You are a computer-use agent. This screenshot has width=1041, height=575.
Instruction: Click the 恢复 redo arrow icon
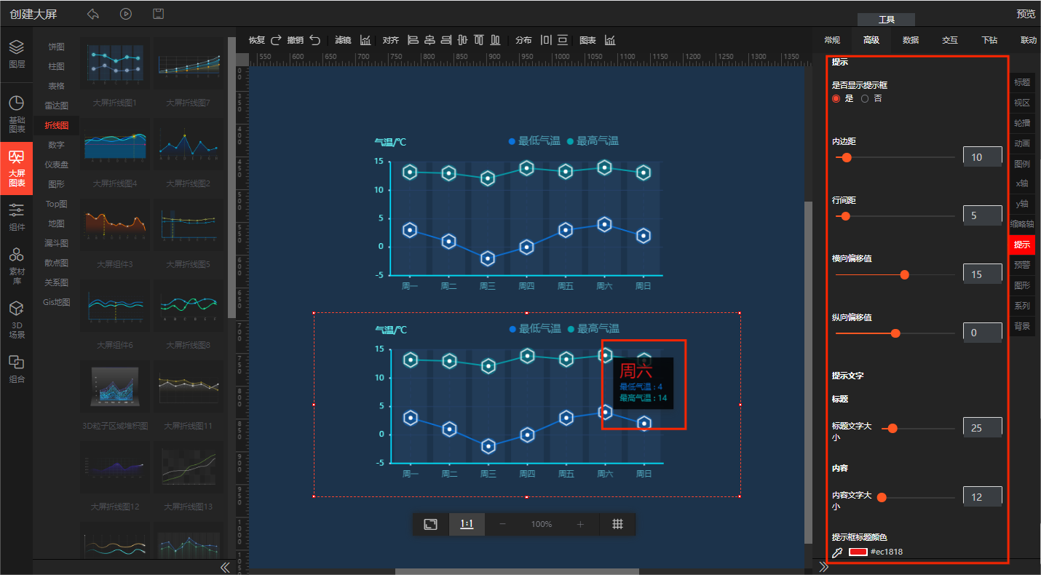pyautogui.click(x=276, y=40)
